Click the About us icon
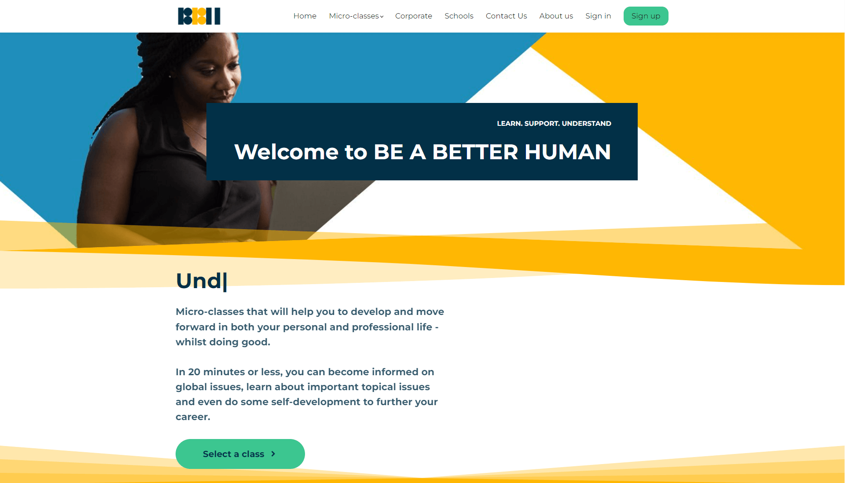Viewport: 845px width, 483px height. point(556,16)
